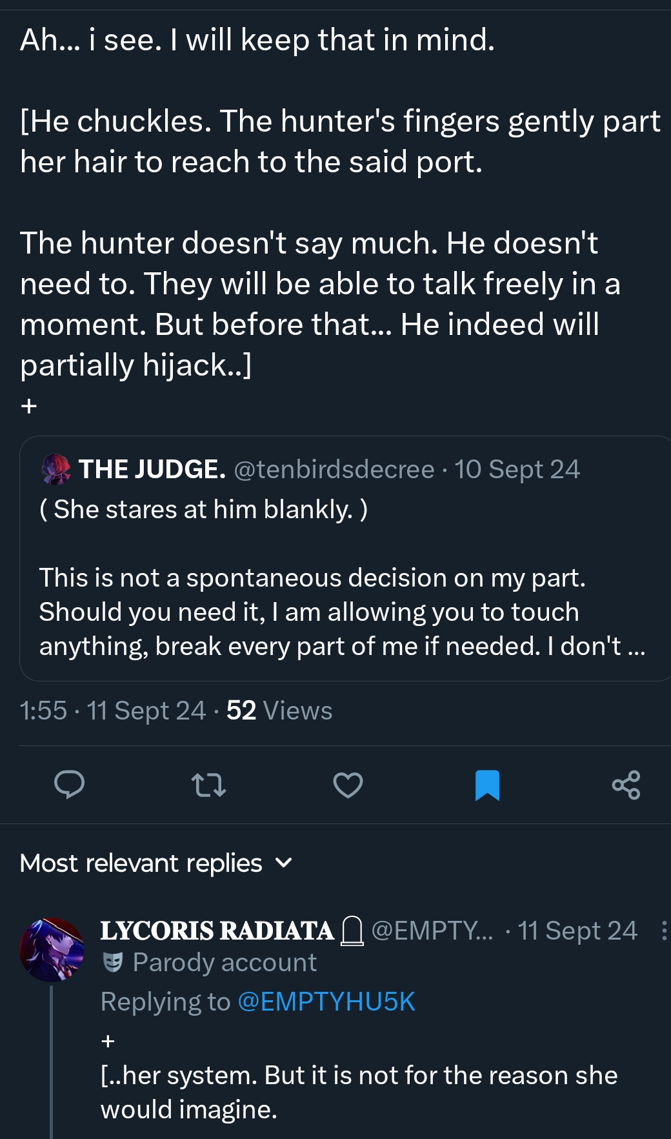Tap THE JUDGE. display name
This screenshot has height=1139, width=671.
[152, 469]
